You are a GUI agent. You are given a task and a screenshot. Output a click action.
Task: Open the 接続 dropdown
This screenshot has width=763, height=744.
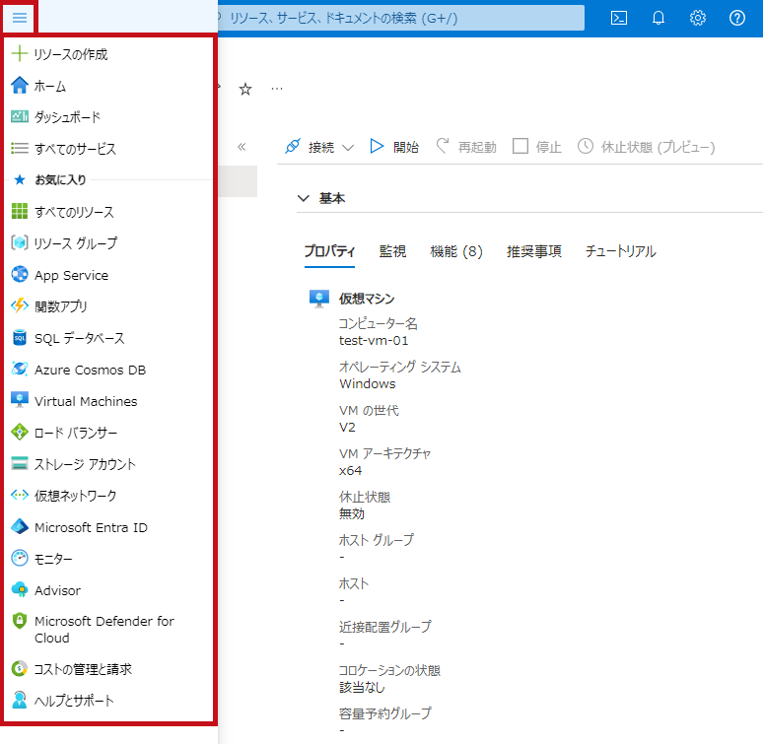[x=319, y=147]
